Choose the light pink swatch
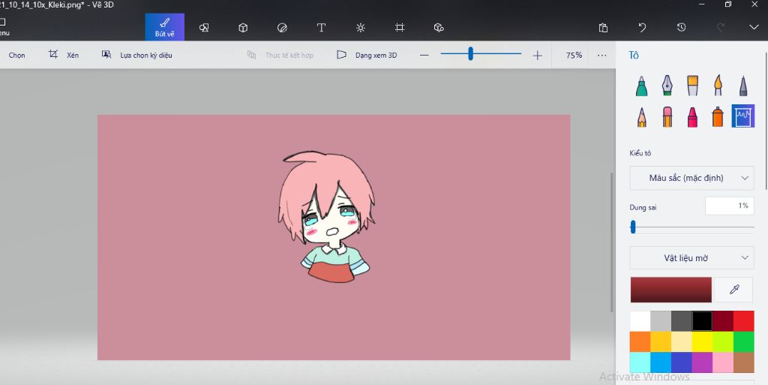768x385 pixels. (723, 362)
